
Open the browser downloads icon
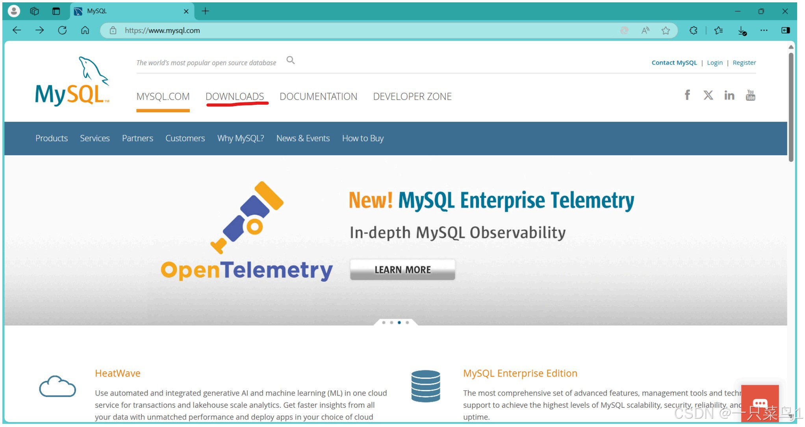pos(742,30)
